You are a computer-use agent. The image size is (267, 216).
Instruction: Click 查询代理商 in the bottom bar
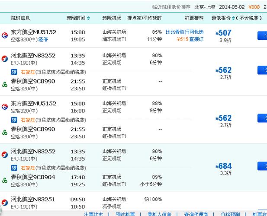196,214
